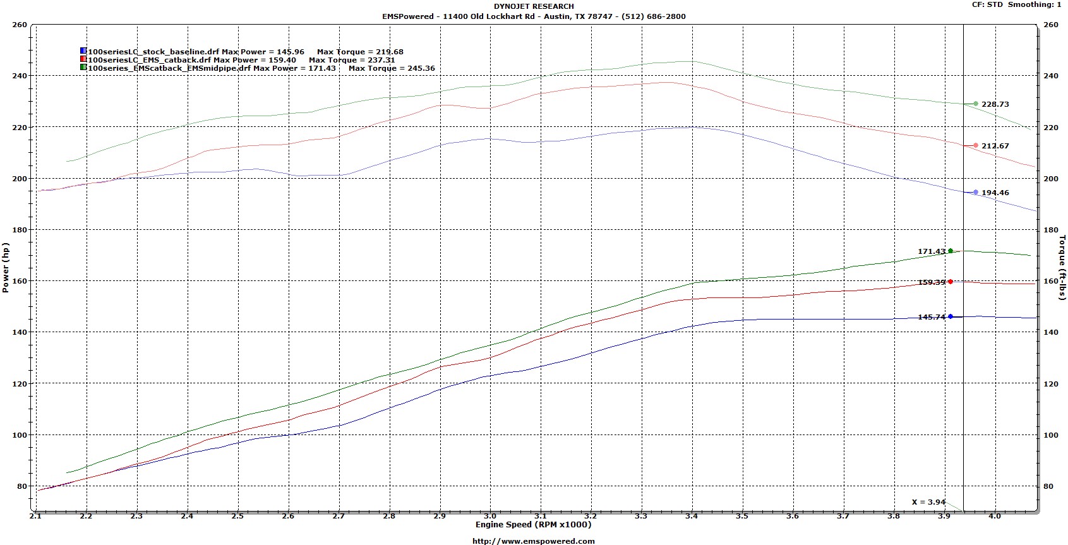
Task: Click the blue torque marker dot at 194.46
Action: (976, 193)
